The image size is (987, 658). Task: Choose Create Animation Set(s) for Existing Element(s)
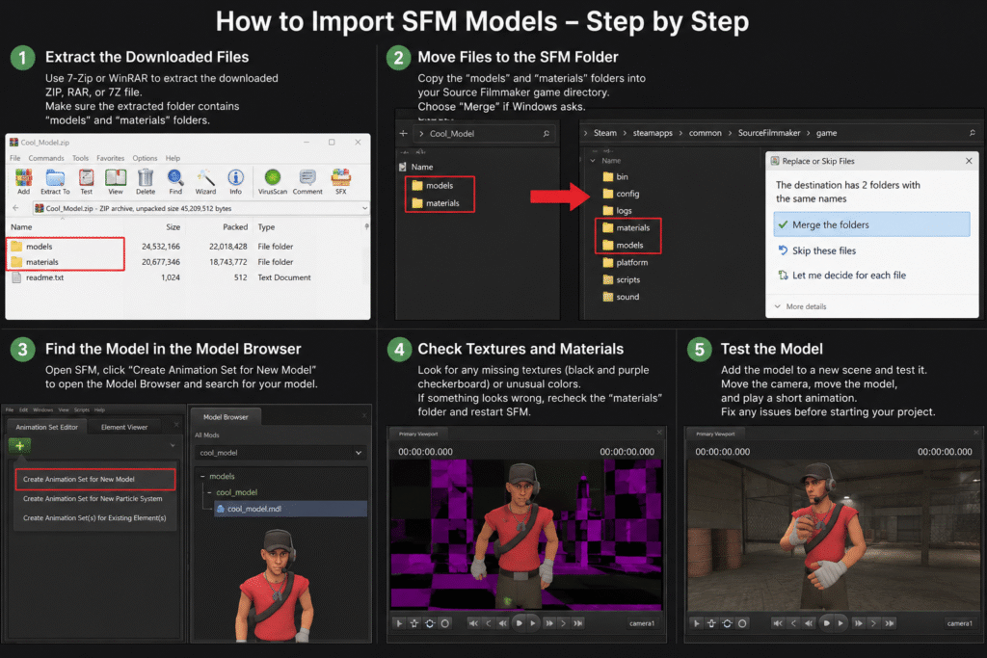[95, 518]
